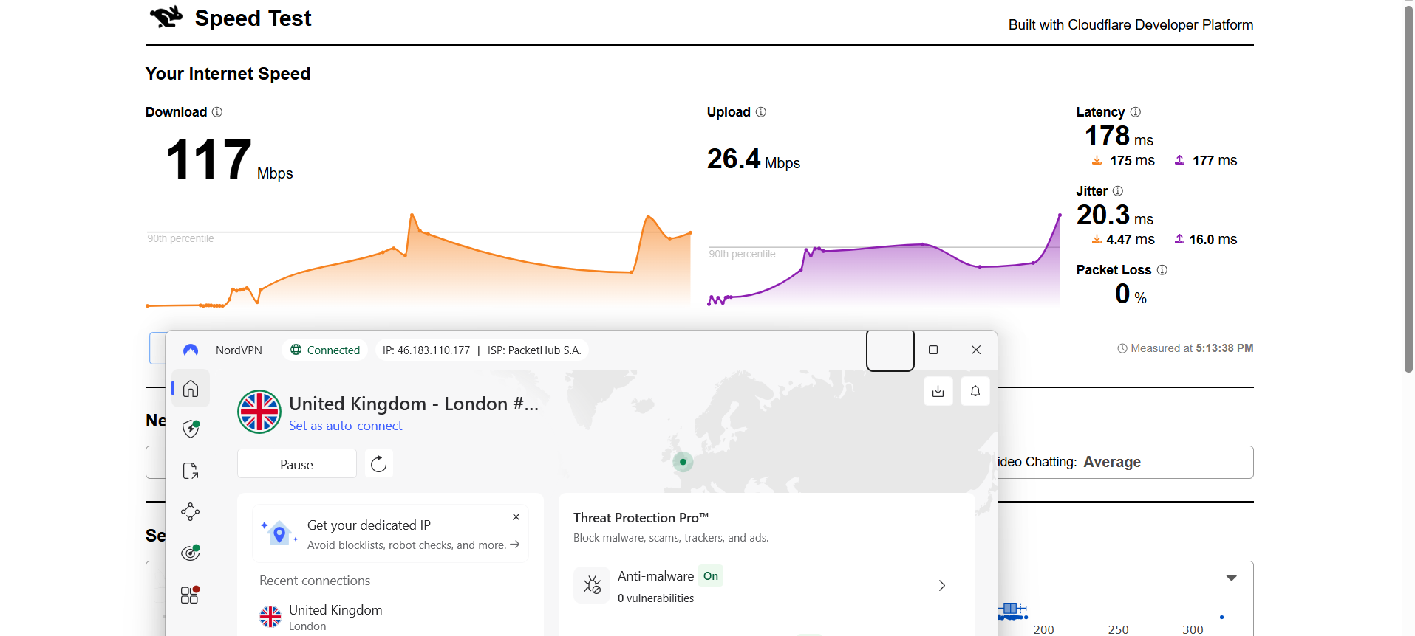The height and width of the screenshot is (636, 1415).
Task: Open Threat Protection shield icon in sidebar
Action: (191, 429)
